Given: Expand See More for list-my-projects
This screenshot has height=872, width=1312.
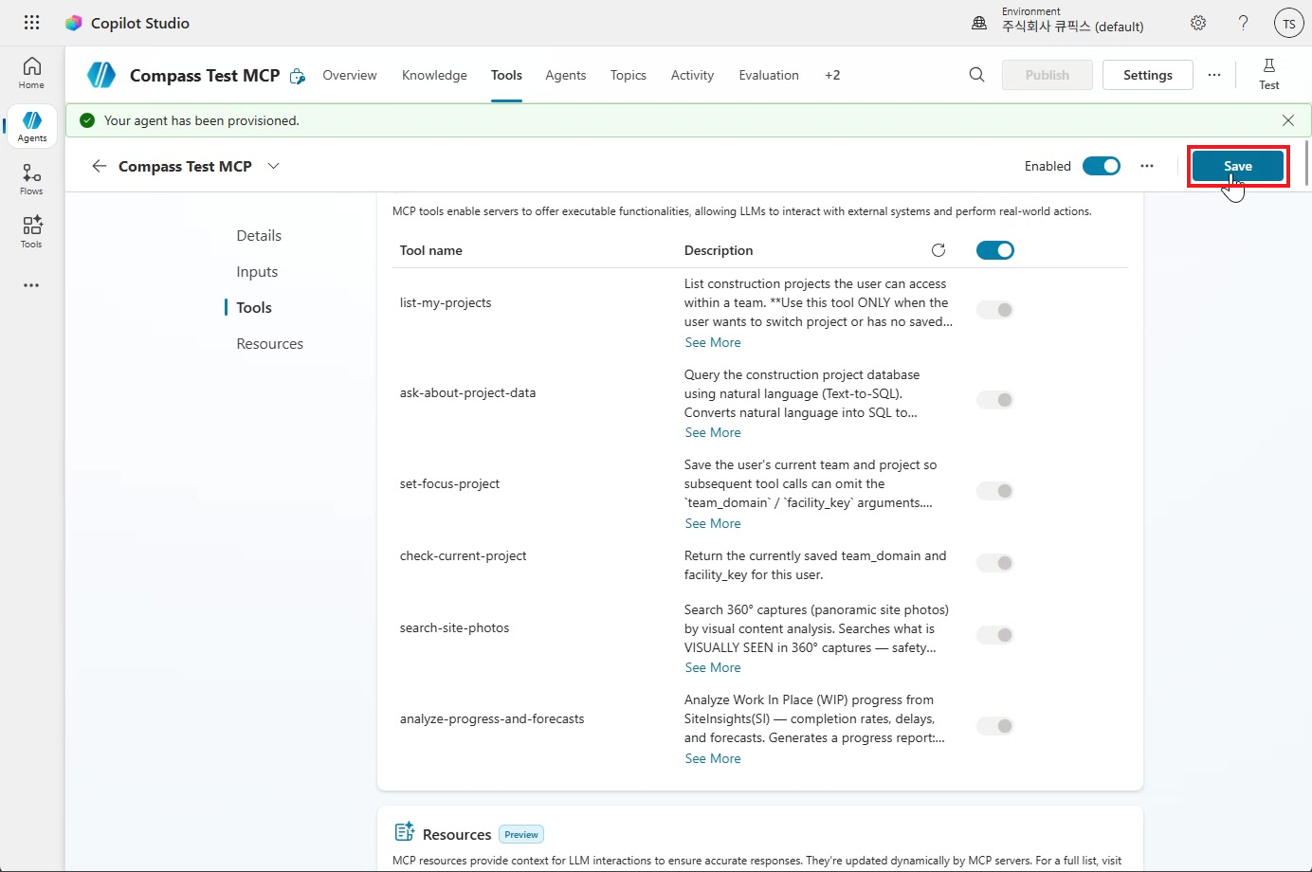Looking at the screenshot, I should (x=713, y=342).
